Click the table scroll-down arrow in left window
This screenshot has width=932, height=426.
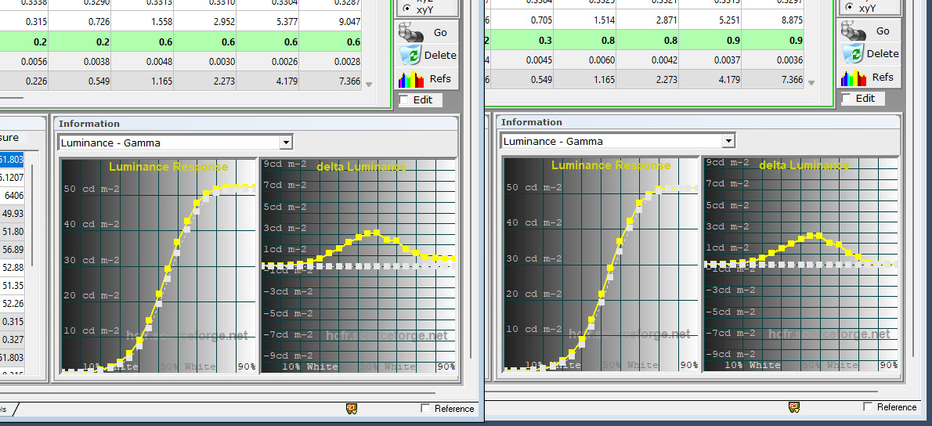pos(369,85)
